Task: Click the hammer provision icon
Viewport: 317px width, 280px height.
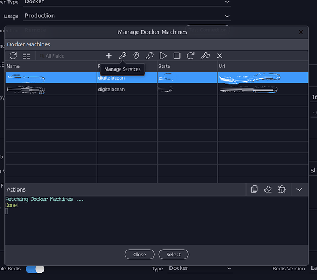Action: 205,55
